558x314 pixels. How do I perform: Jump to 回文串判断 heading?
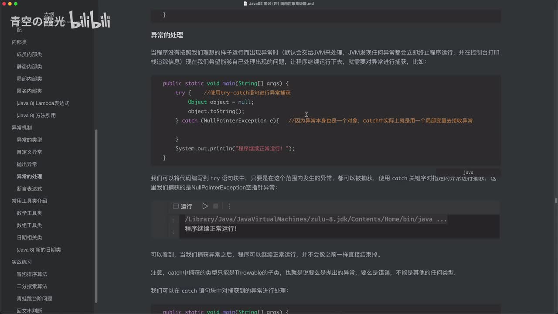(29, 311)
